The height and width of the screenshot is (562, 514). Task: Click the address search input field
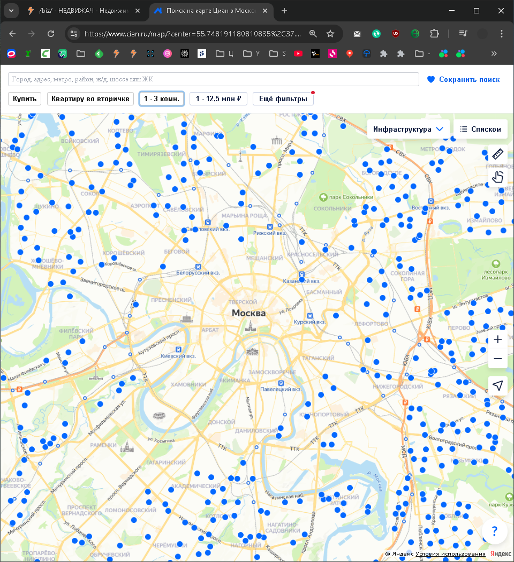(x=213, y=79)
